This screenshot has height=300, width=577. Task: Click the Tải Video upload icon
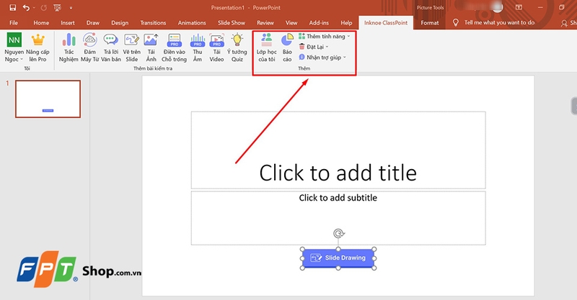[216, 42]
